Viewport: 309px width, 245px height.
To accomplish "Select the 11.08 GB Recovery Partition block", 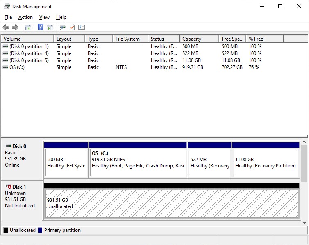I will pos(266,163).
